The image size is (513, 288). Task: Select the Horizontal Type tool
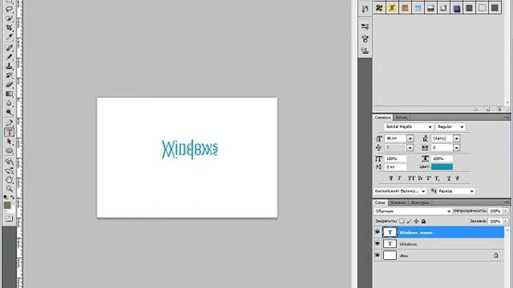[x=10, y=132]
